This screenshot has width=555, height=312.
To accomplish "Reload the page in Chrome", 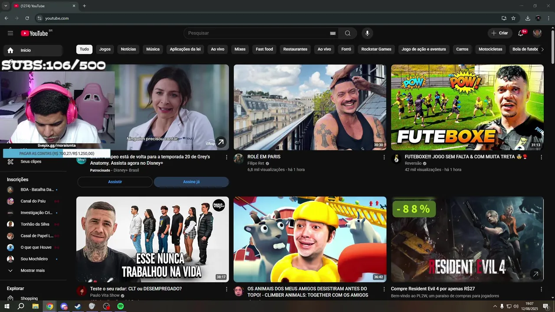I will click(x=27, y=18).
